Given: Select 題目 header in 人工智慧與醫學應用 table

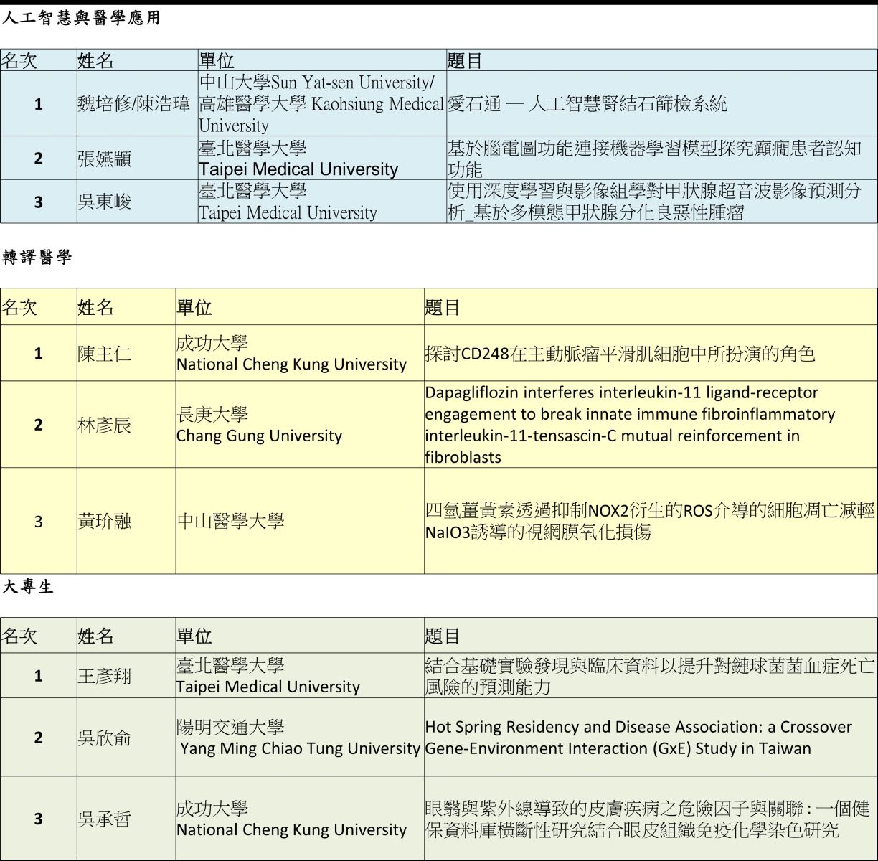Looking at the screenshot, I should [465, 60].
